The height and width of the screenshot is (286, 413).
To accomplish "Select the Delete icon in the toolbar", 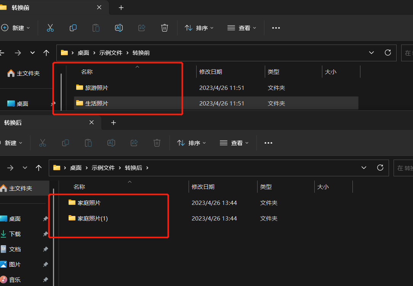I will click(164, 27).
